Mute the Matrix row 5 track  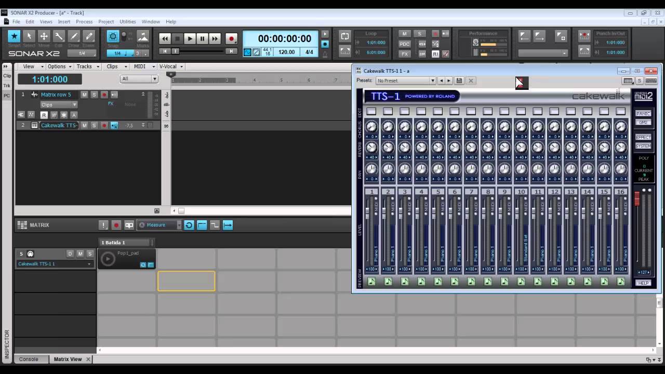point(84,95)
